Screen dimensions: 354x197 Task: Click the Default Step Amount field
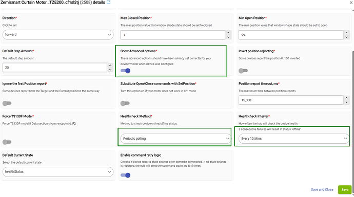coord(54,68)
